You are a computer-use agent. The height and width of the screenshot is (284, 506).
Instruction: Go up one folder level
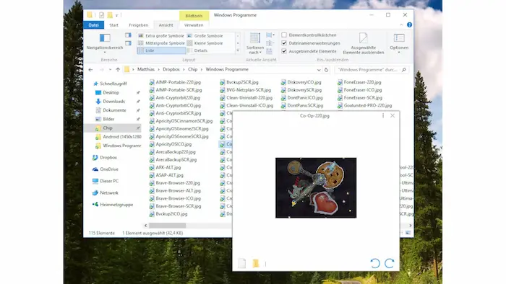118,69
